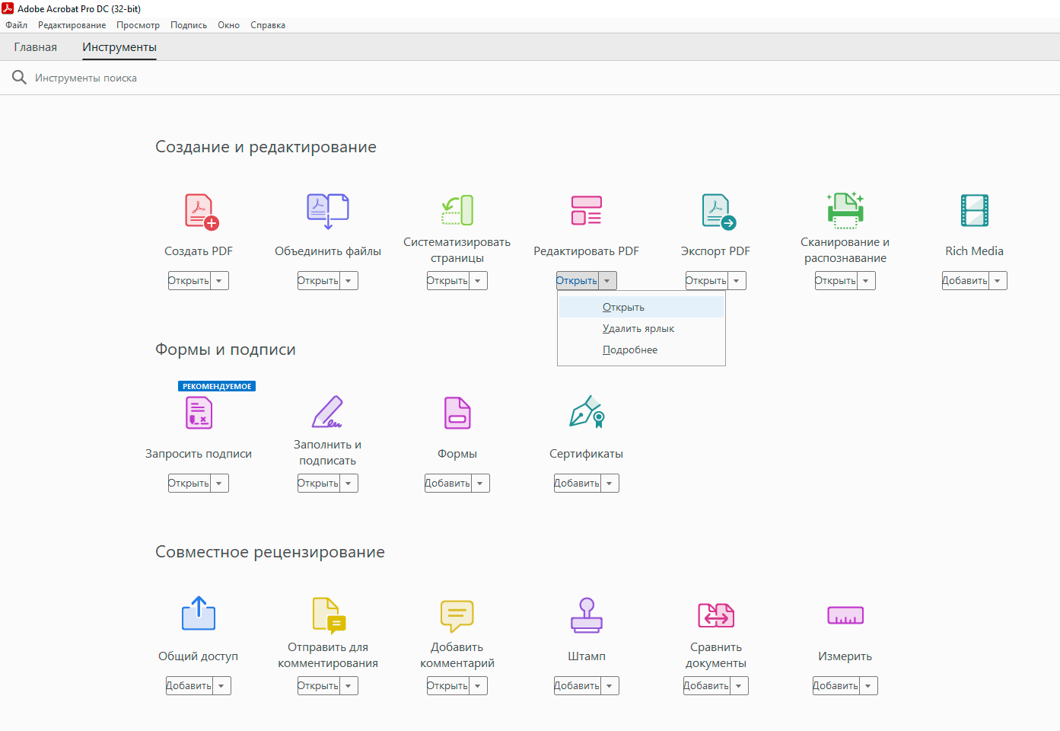Select the Combine Files icon
The height and width of the screenshot is (731, 1060).
click(x=327, y=211)
